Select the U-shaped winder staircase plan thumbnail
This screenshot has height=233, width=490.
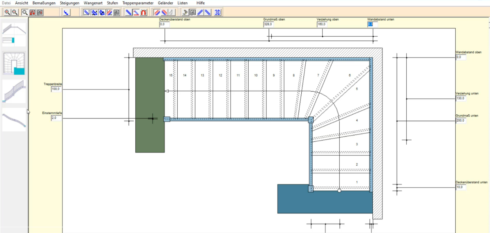click(x=14, y=63)
